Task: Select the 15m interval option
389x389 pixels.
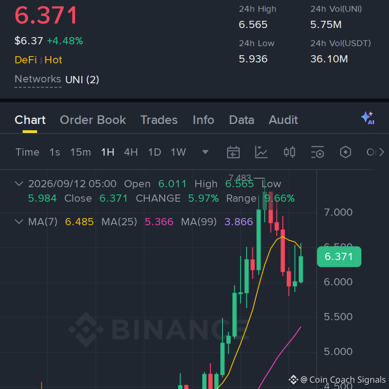Action: (80, 152)
